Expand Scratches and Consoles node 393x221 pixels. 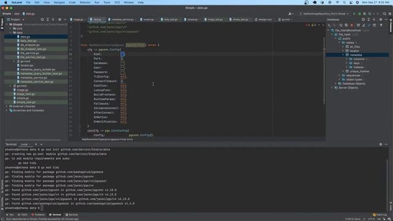pos(7,110)
